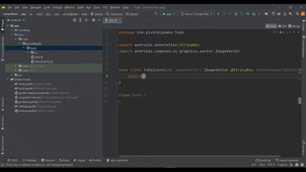306x172 pixels.
Task: Expand the manifests folder
Action: pyautogui.click(x=11, y=30)
